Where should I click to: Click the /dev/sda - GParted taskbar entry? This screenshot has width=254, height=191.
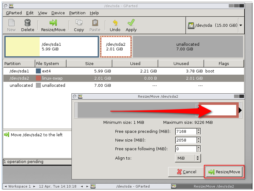[130, 186]
